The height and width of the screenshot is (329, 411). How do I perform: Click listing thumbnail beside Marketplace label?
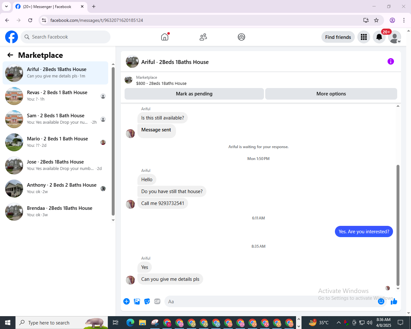point(128,80)
